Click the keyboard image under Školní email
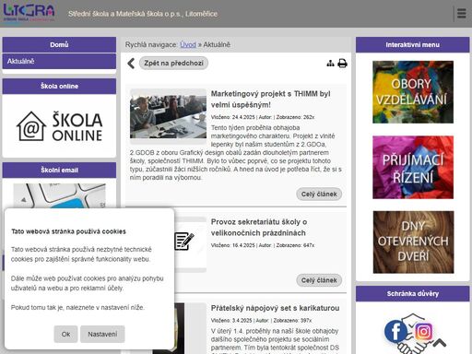The image size is (472, 354). 59,195
